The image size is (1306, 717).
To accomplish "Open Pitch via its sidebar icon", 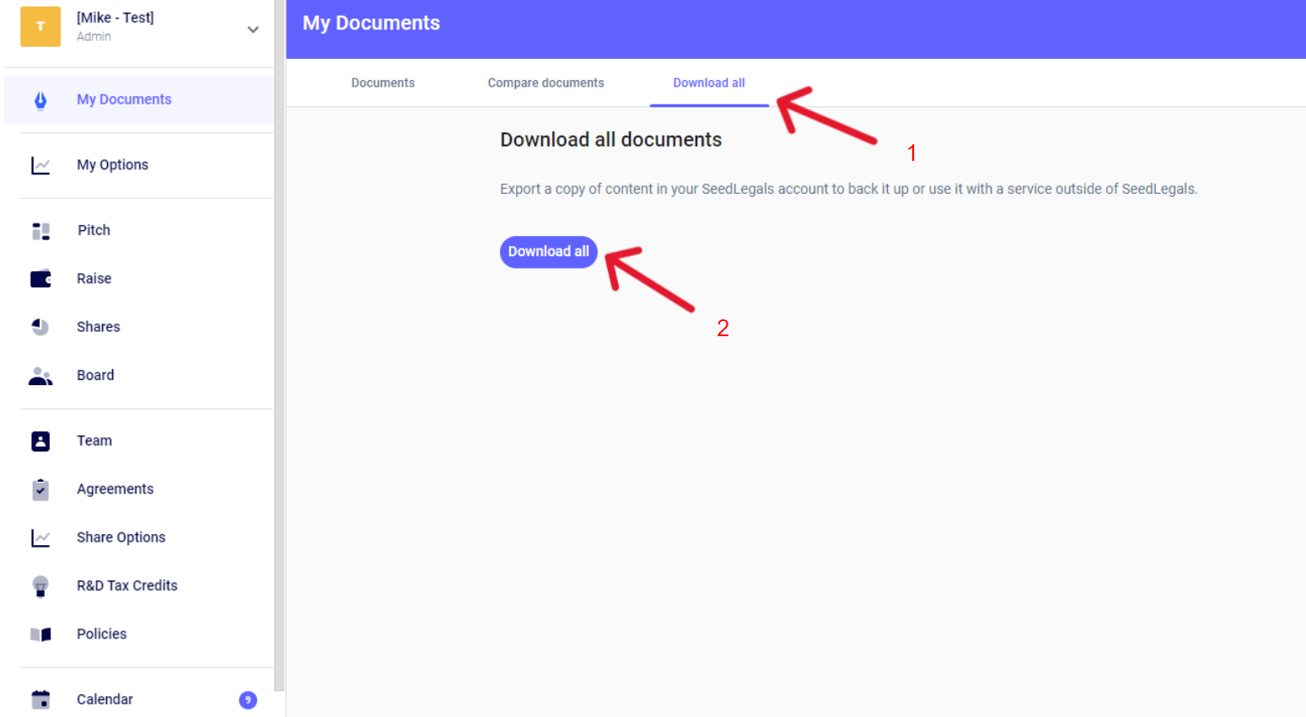I will 40,231.
